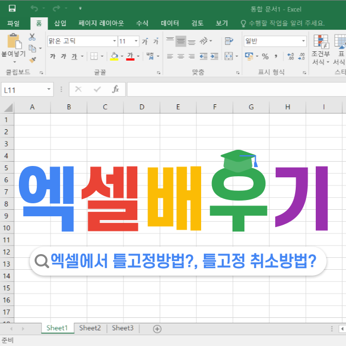Click the Borders icon

click(94, 56)
